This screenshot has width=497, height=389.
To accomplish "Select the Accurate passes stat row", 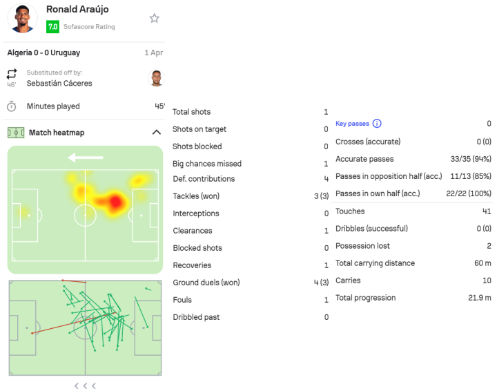I will click(413, 159).
